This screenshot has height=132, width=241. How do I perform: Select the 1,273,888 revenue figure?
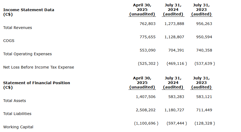click(x=174, y=24)
